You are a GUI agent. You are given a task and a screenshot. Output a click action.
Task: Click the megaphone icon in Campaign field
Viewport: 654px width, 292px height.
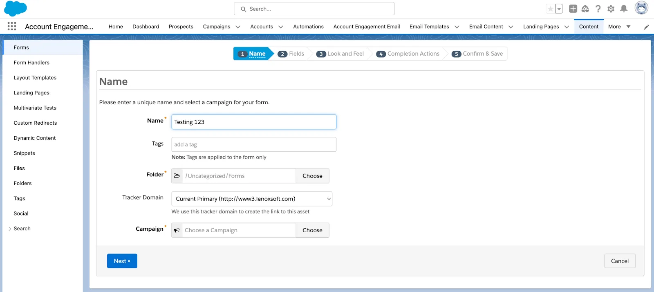(177, 230)
